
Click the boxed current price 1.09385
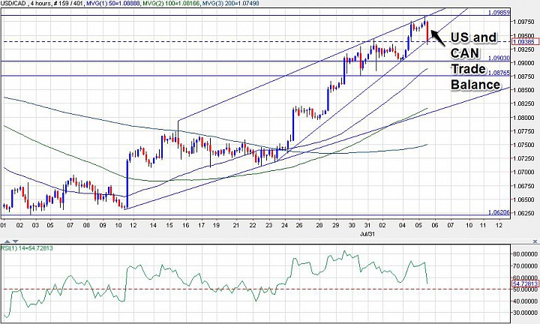[x=524, y=42]
